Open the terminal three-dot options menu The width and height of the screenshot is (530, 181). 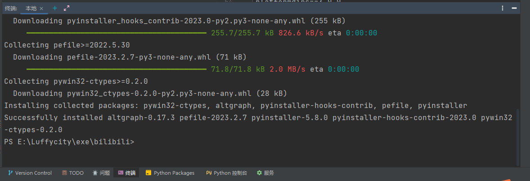(x=503, y=8)
